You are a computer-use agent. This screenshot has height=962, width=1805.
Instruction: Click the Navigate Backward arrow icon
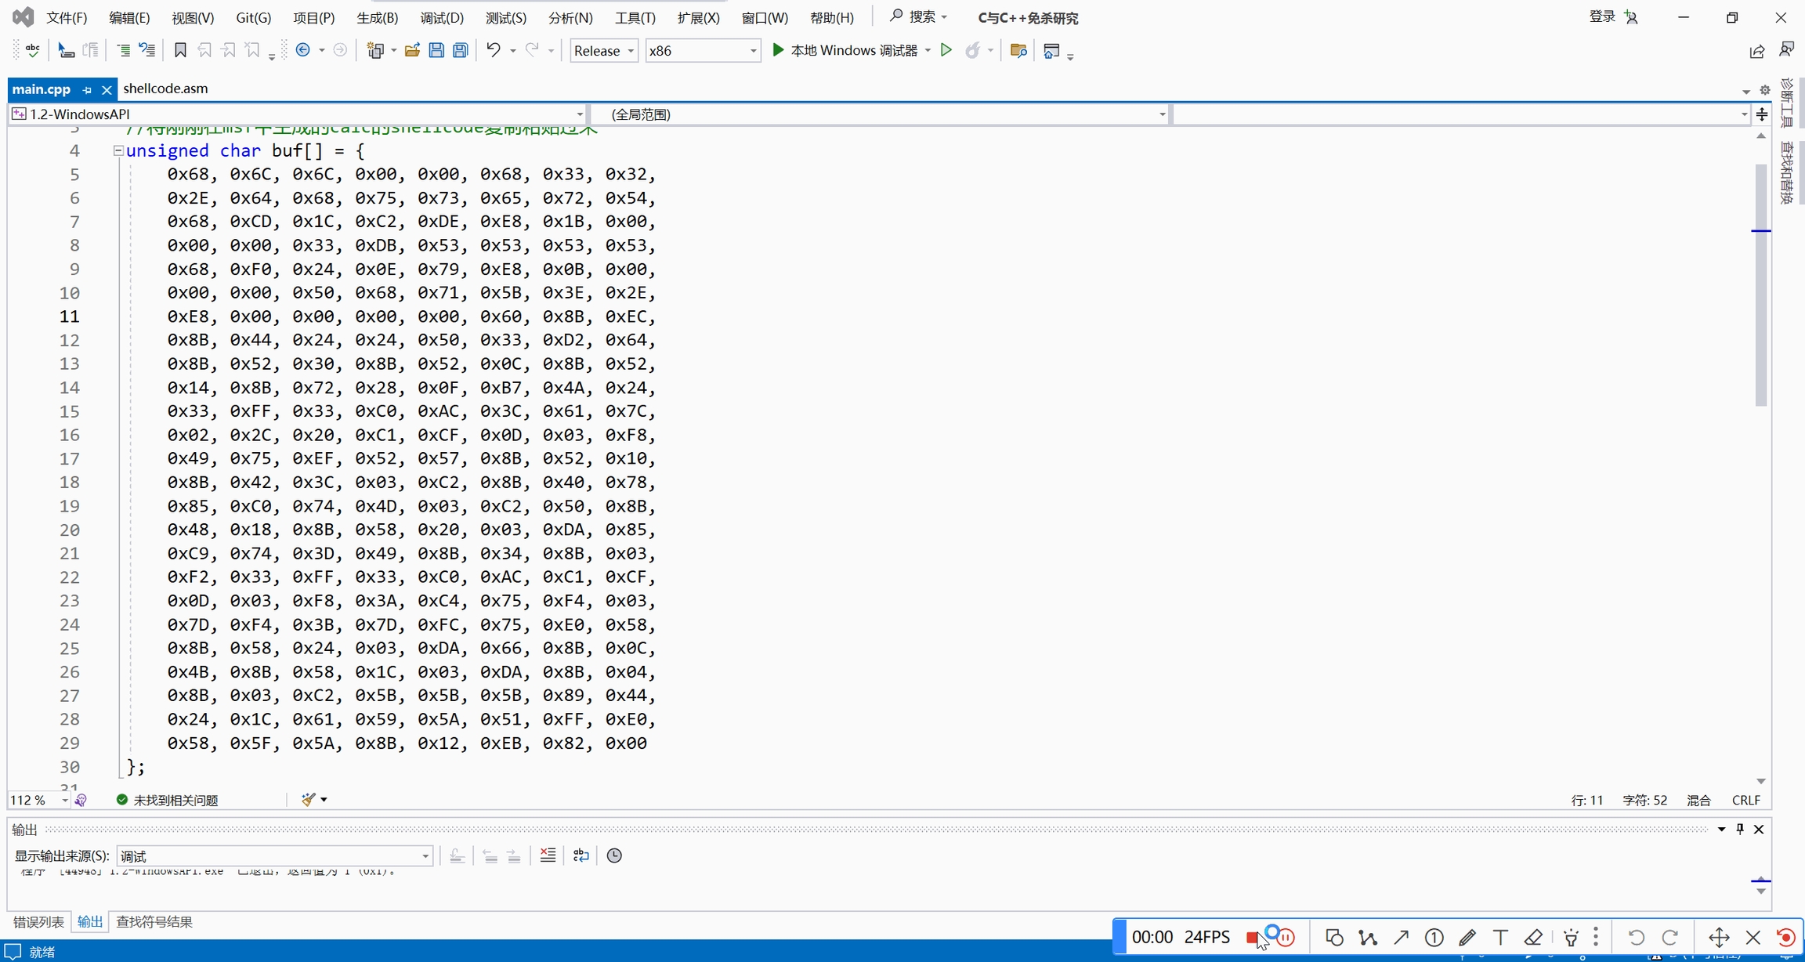point(303,51)
